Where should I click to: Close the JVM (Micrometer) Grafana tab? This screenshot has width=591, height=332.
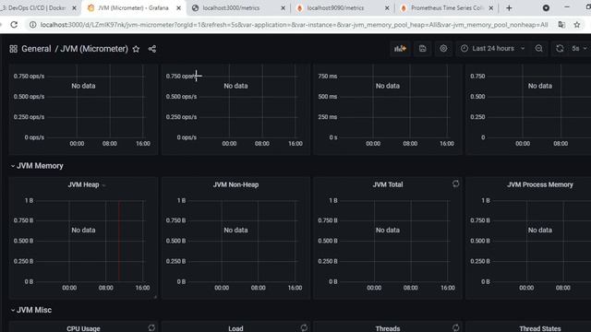[178, 8]
